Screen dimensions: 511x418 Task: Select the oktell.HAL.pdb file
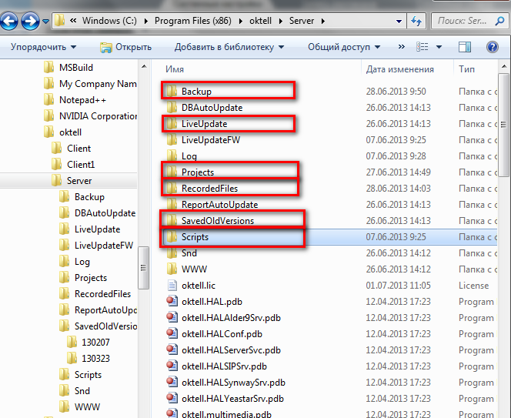pos(207,302)
